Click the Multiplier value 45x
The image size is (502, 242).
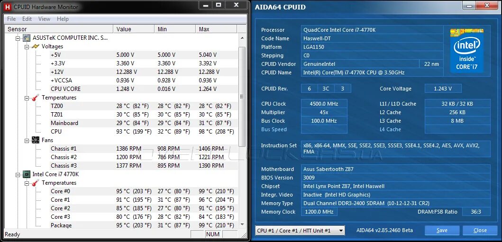point(324,112)
